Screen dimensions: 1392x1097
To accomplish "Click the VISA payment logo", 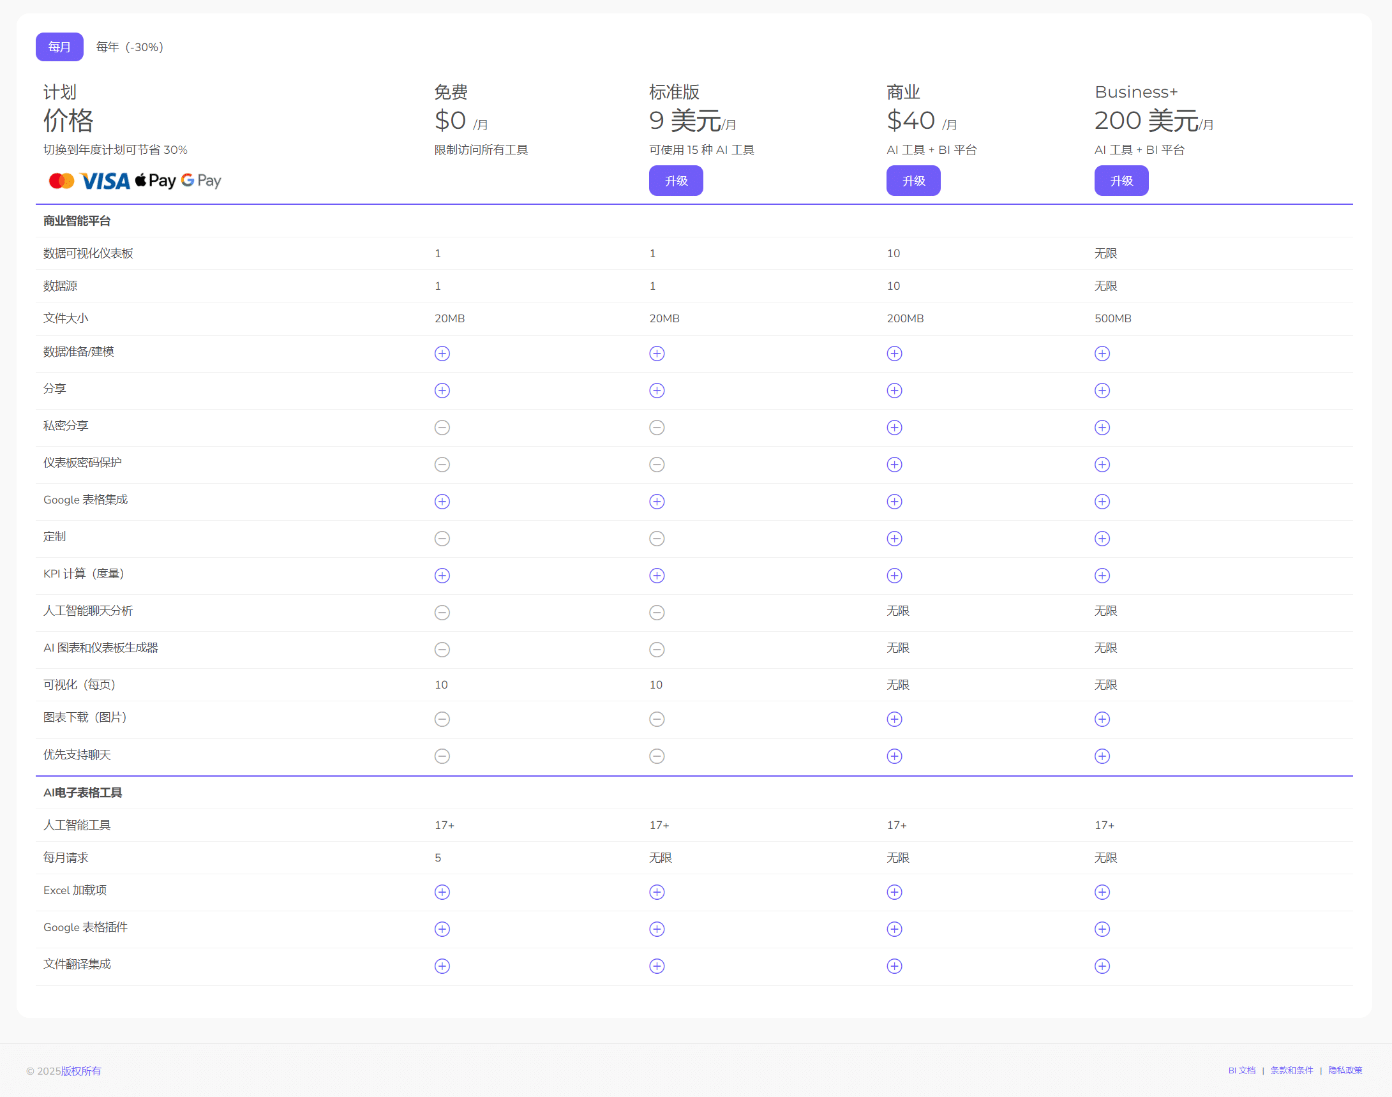I will pos(105,181).
